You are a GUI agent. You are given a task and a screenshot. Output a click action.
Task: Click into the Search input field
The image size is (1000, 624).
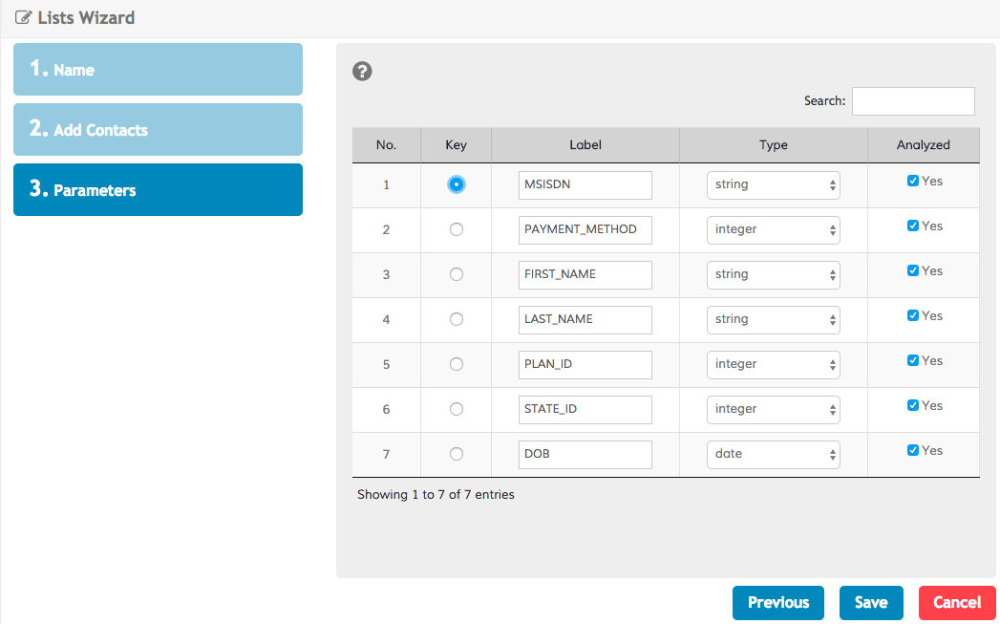click(x=912, y=101)
